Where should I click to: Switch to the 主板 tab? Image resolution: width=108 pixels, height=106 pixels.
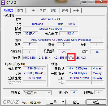(32, 11)
